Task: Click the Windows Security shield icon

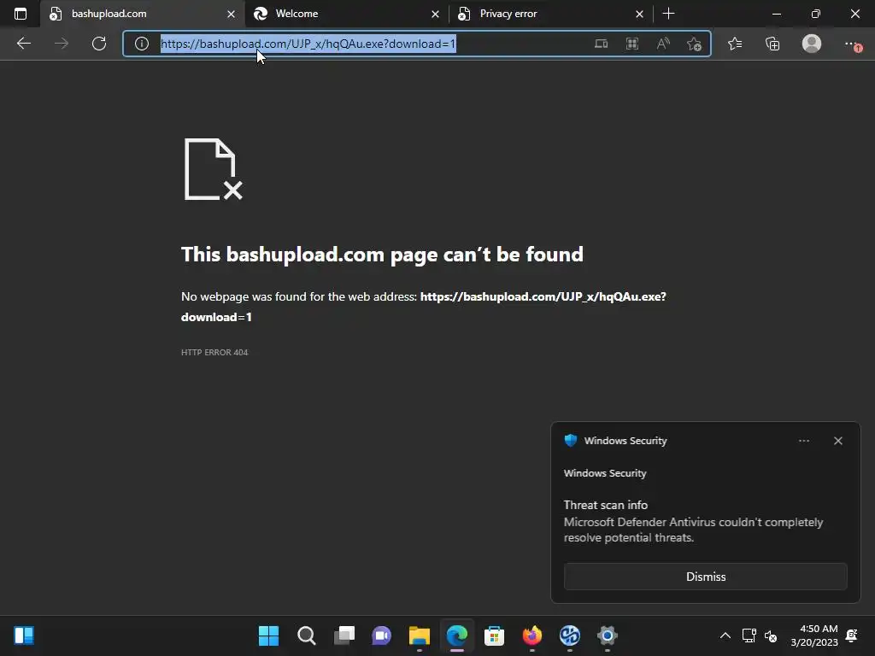Action: (x=570, y=440)
